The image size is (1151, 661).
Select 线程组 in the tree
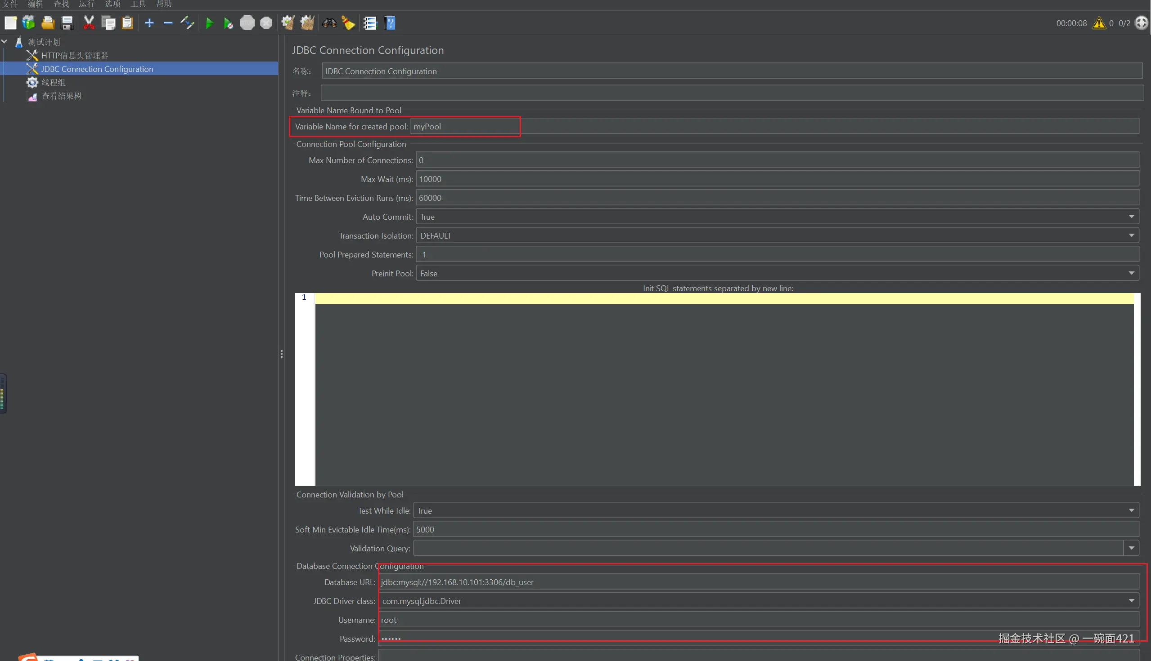point(54,83)
